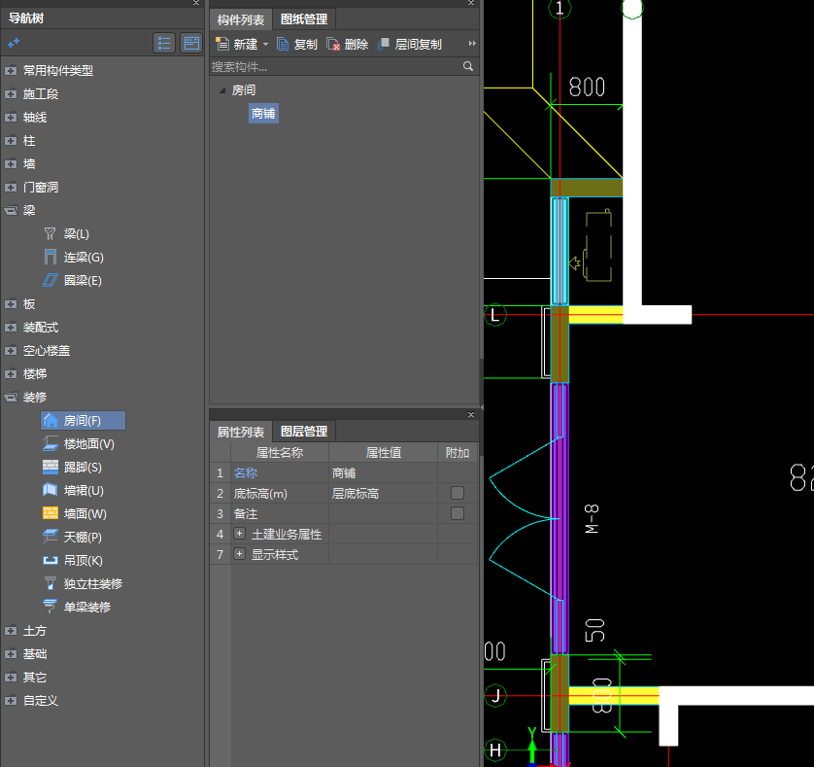
Task: Click the 属性值 column header
Action: [x=383, y=453]
